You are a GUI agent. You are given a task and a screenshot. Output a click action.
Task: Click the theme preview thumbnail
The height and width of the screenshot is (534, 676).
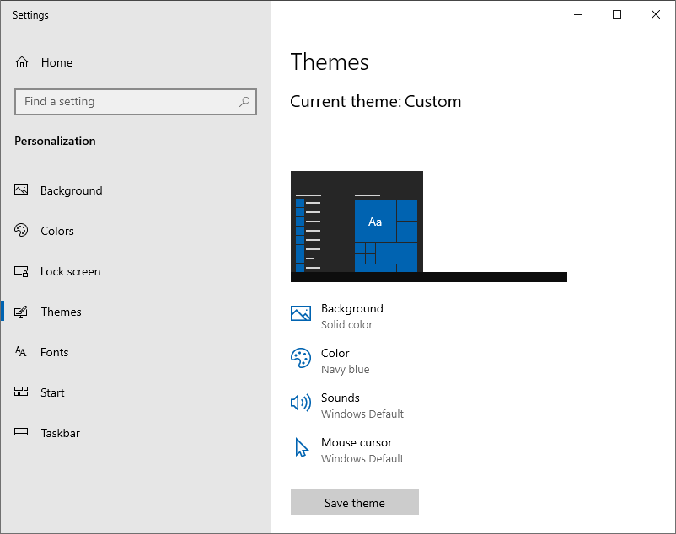[429, 227]
